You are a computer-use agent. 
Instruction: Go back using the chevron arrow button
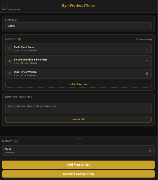[5, 6]
